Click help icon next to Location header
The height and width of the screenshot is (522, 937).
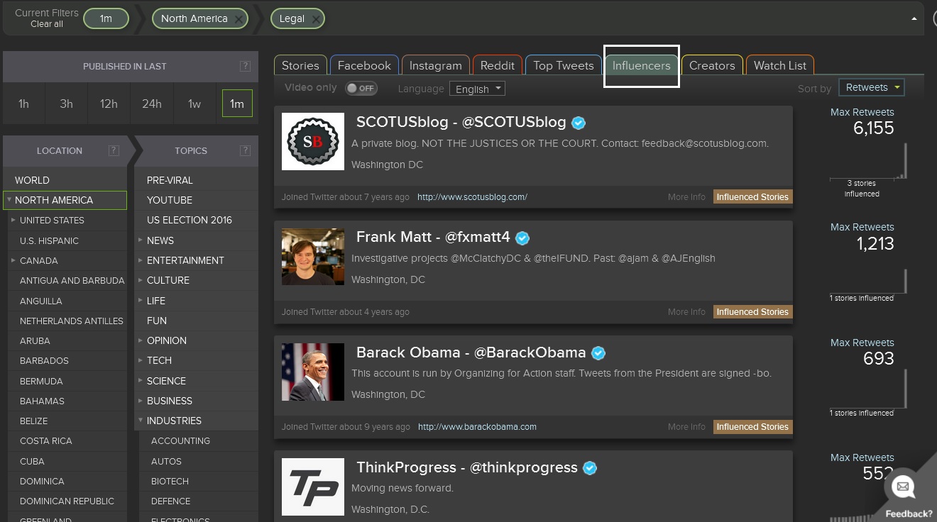(x=114, y=150)
